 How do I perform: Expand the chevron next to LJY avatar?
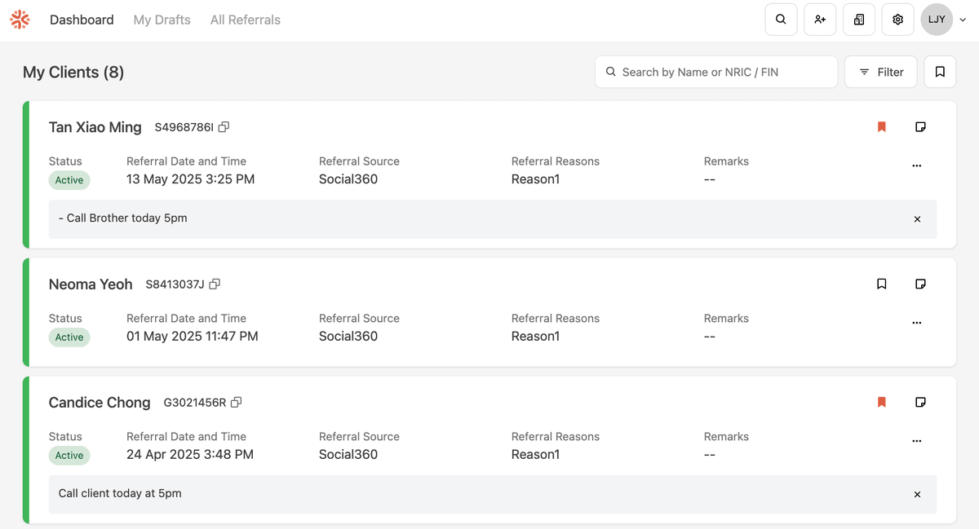963,20
